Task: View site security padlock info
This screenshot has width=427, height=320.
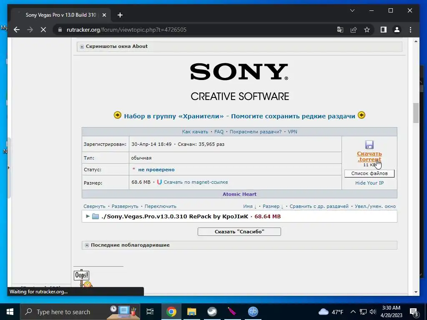Action: pos(60,30)
